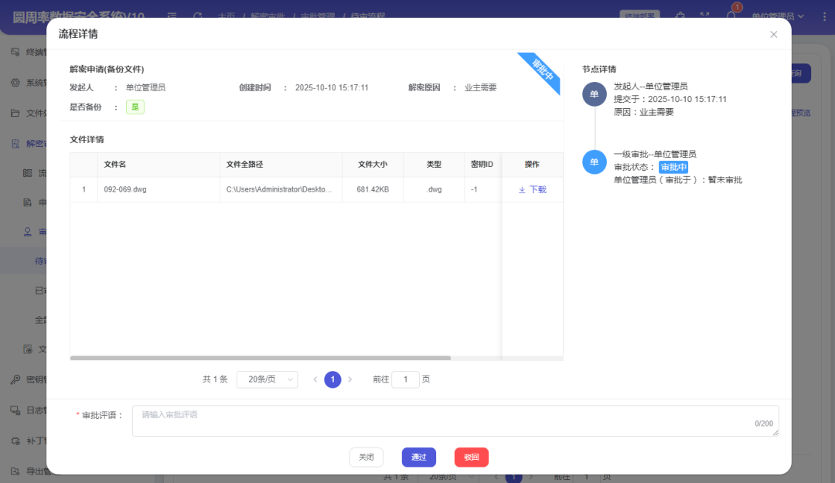This screenshot has height=483, width=835.
Task: Select the 密钥管理 sidebar icon
Action: [15, 379]
